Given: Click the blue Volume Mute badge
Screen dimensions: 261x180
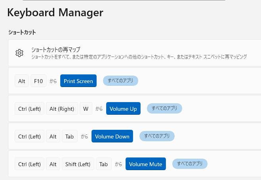Looking at the screenshot, I should [146, 164].
